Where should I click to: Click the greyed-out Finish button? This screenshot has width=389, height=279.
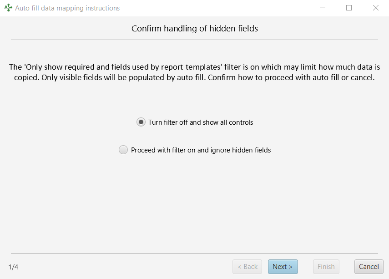click(x=326, y=267)
